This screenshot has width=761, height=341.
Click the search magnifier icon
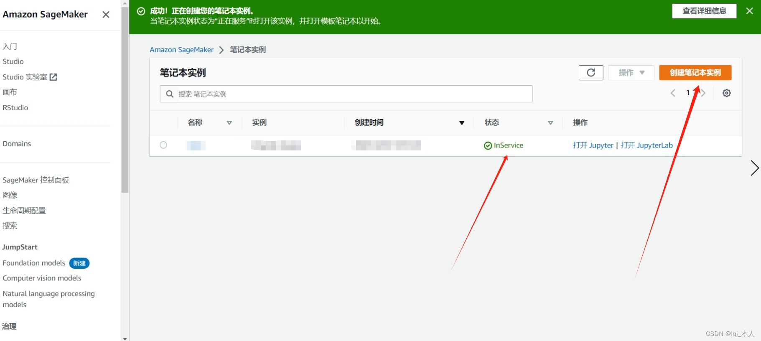[170, 94]
